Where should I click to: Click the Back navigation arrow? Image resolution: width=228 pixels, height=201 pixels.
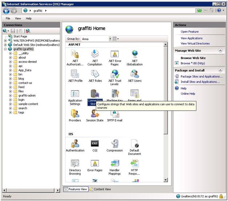coord(6,11)
